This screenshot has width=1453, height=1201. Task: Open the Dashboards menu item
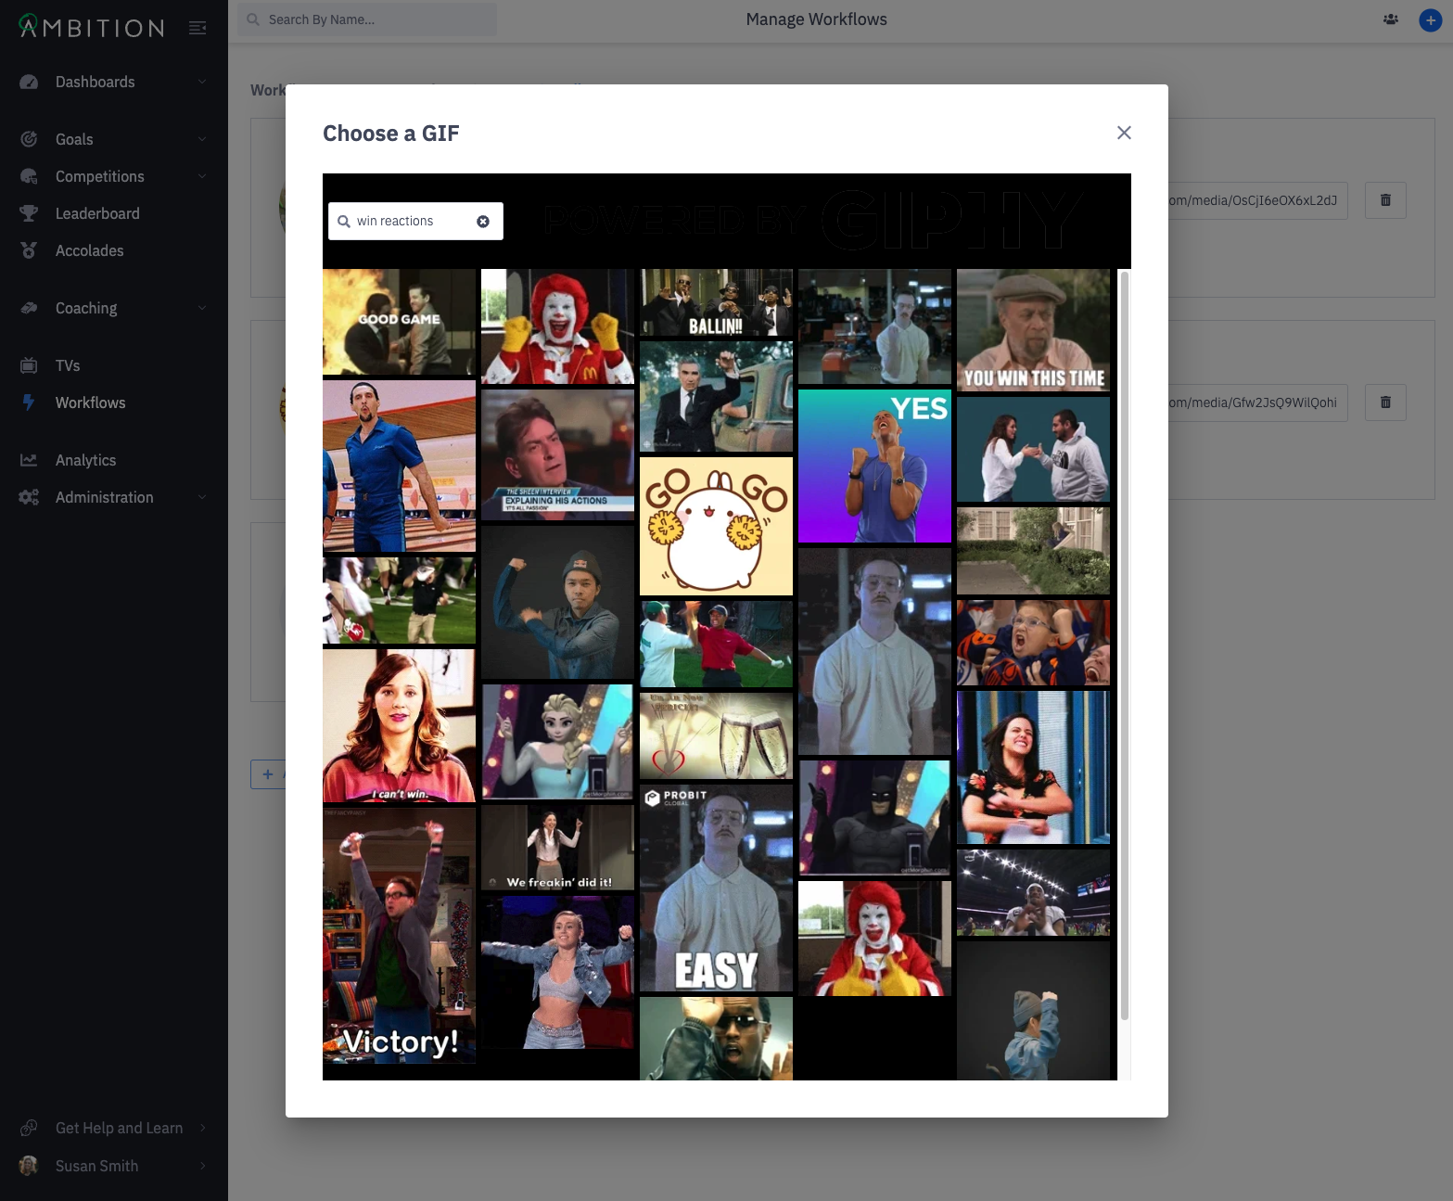tap(95, 82)
